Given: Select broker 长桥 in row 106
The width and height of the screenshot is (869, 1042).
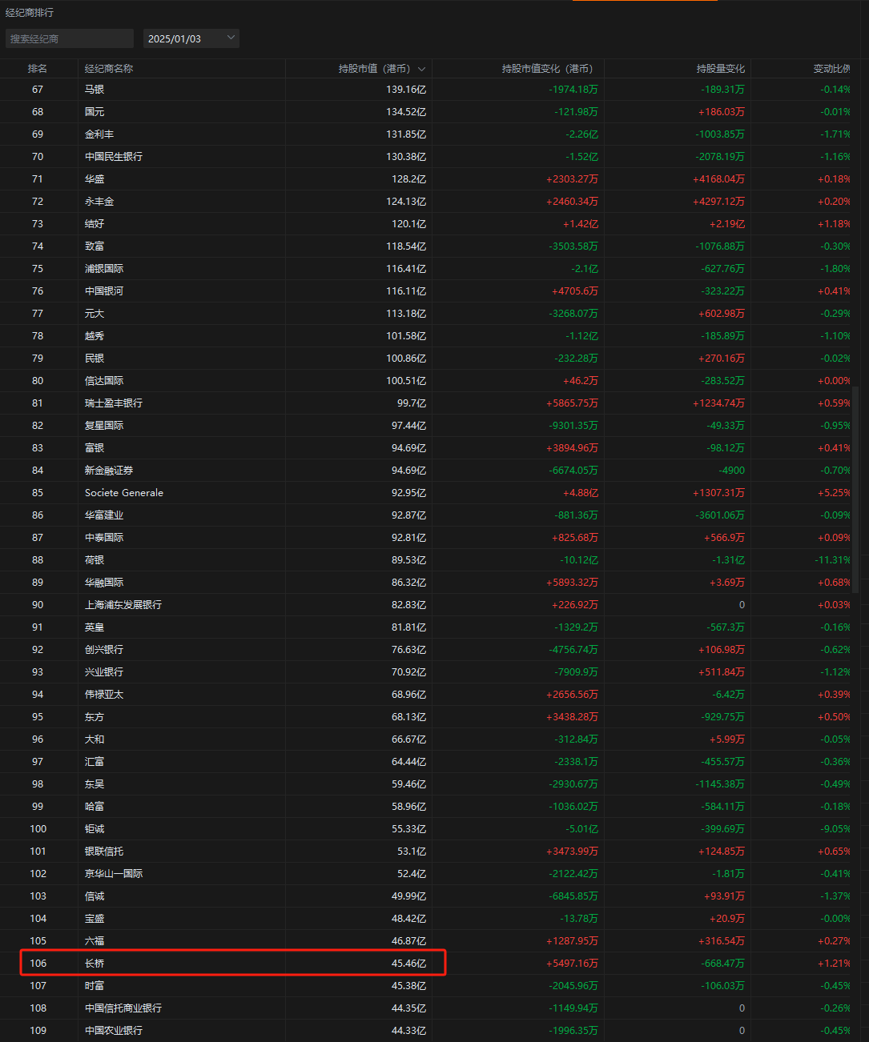Looking at the screenshot, I should click(x=95, y=964).
